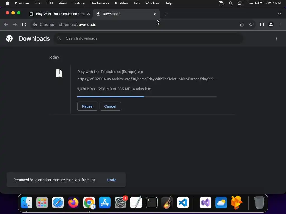The height and width of the screenshot is (214, 286).
Task: Open the History menu
Action: (x=78, y=3)
